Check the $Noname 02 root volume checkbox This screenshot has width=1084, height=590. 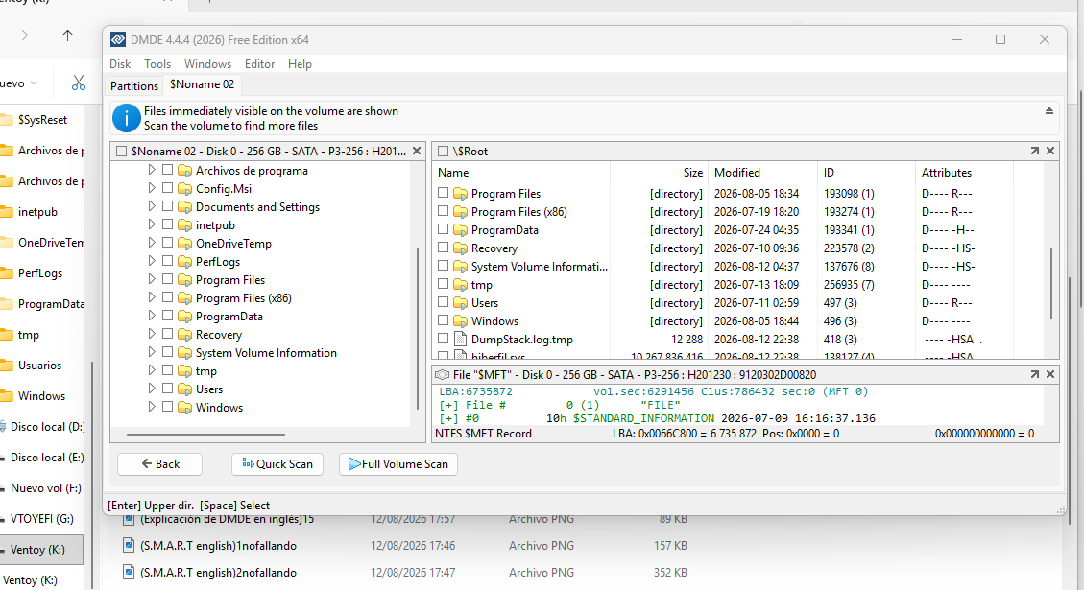(x=122, y=152)
